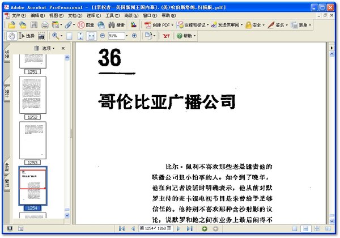Open the 文档 (Document) menu
340x238 pixels.
[x=75, y=16]
